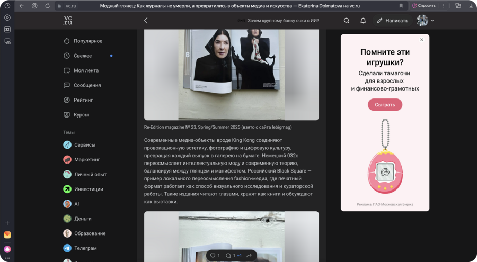The width and height of the screenshot is (477, 262).
Task: Click the vc.ru logo
Action: pyautogui.click(x=68, y=20)
